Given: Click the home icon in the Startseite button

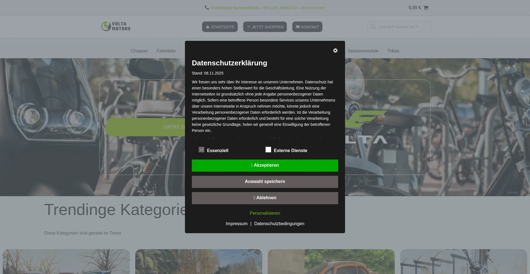Looking at the screenshot, I should (208, 27).
